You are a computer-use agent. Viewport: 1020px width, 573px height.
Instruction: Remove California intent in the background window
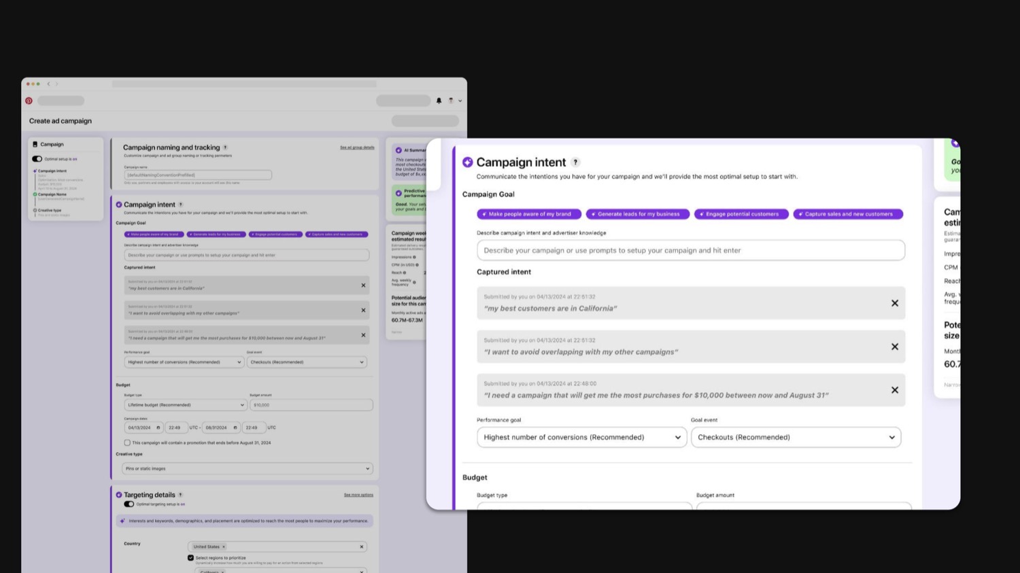point(363,285)
